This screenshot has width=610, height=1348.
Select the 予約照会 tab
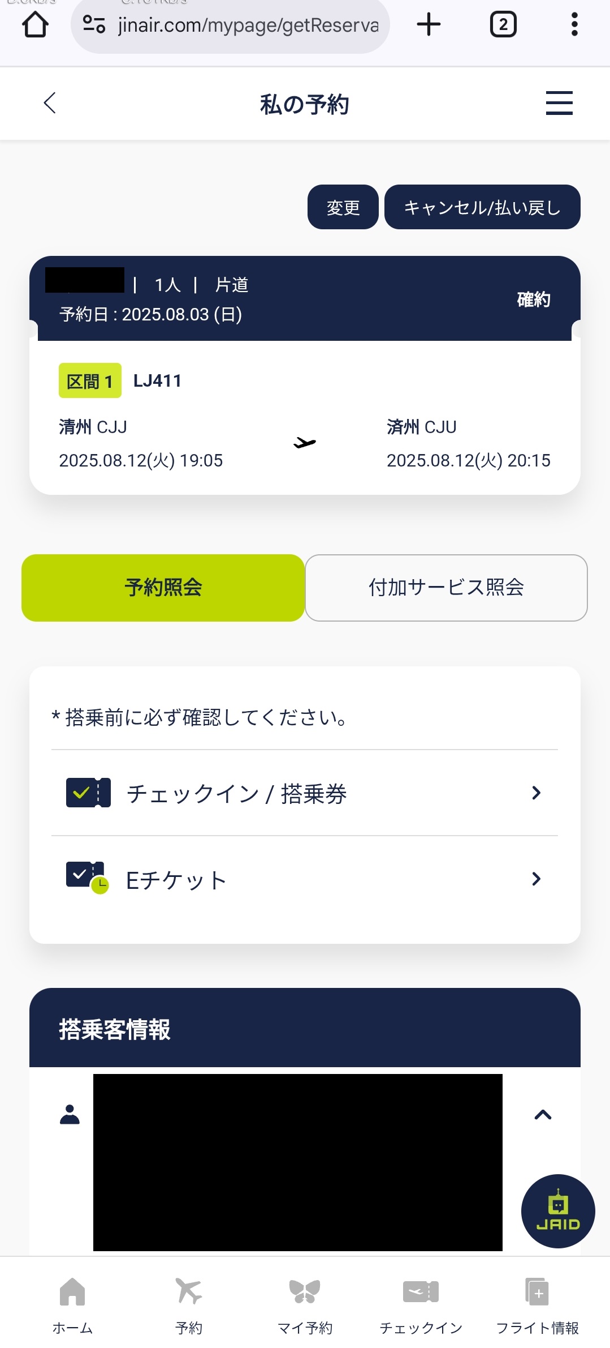[163, 587]
